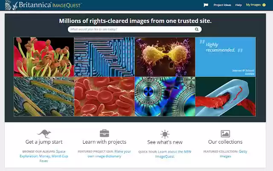Click the FEATURED COLLECTION label
This screenshot has width=273, height=171.
(x=221, y=151)
